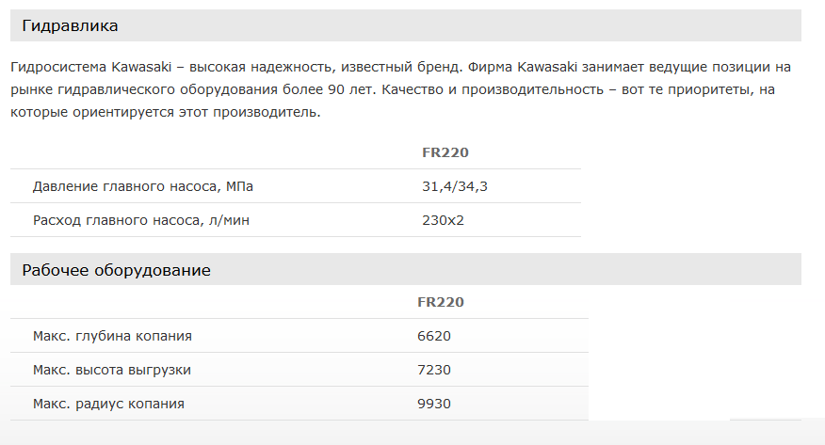Click the digging depth value 6620
This screenshot has width=825, height=445.
pos(436,336)
